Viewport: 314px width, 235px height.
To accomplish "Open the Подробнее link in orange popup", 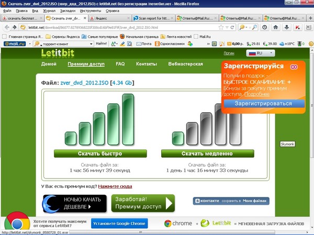I will click(257, 94).
